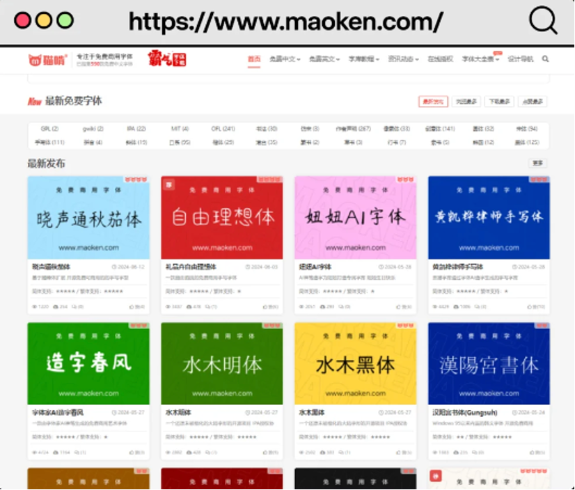Screen dimensions: 575x490
Task: Open the search icon in the site navigation
Action: (545, 58)
